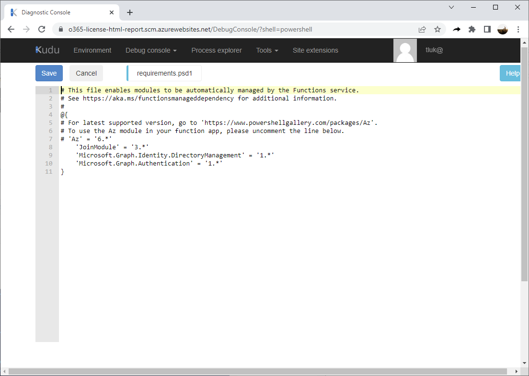Click line number 8 in the gutter
The image size is (529, 376).
pos(51,147)
